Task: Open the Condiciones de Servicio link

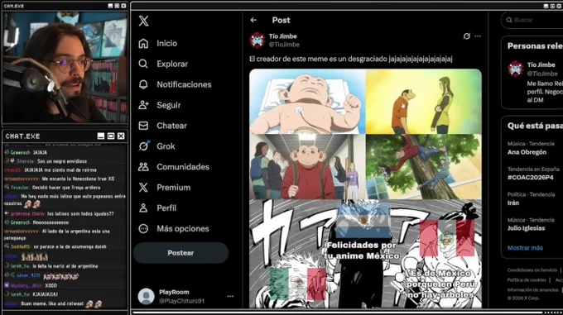Action: pos(532,270)
